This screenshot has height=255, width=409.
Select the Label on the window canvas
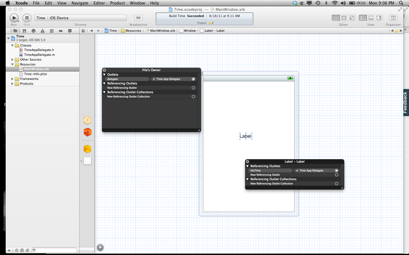246,136
